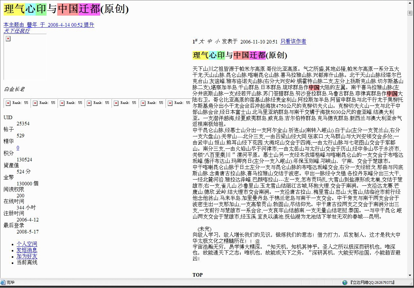This screenshot has height=288, width=414.
Task: Set font size to 大
Action: pos(202,42)
